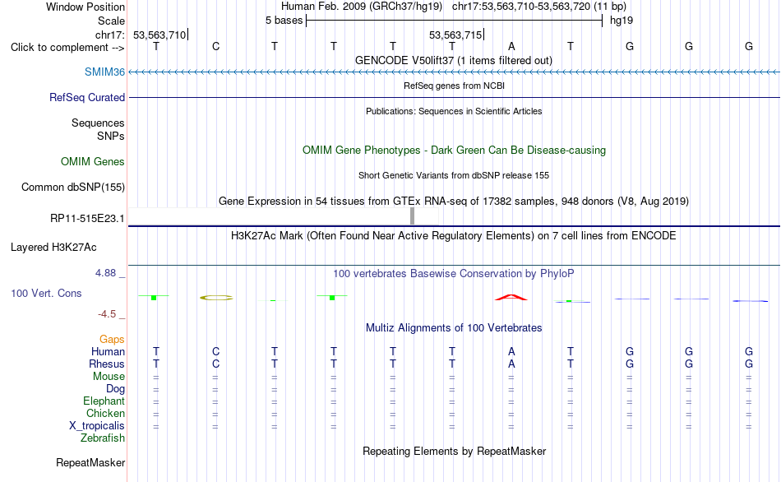
Task: Click the 4.88 PhyloP upper scale value
Action: coord(105,272)
